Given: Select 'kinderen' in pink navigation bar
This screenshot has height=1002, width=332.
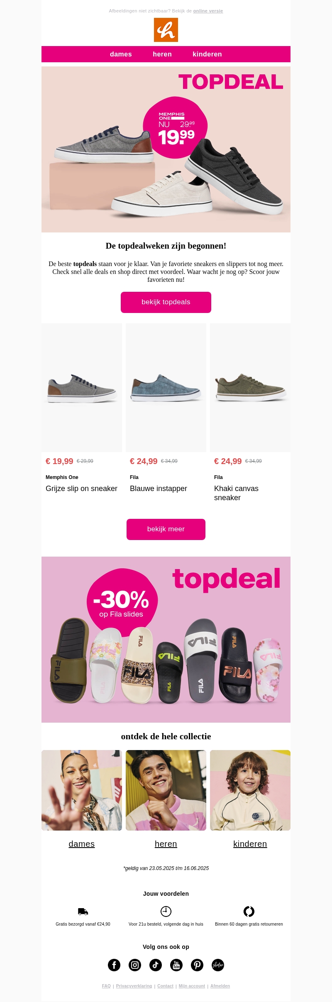Looking at the screenshot, I should pyautogui.click(x=207, y=54).
